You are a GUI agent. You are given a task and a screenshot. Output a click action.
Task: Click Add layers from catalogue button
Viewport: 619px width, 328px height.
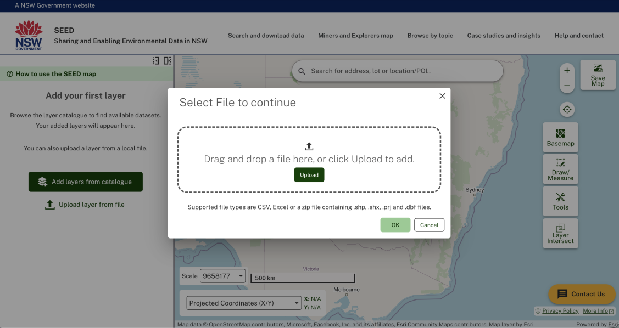tap(86, 182)
